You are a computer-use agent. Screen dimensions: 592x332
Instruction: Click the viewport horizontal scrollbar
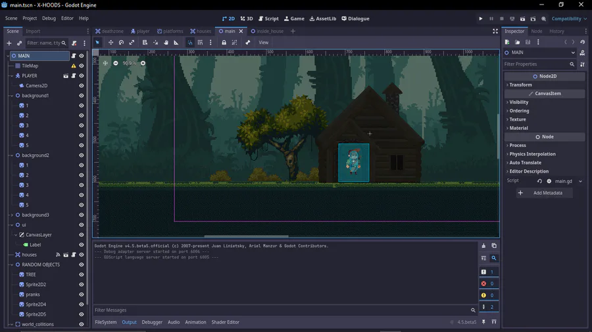[246, 236]
